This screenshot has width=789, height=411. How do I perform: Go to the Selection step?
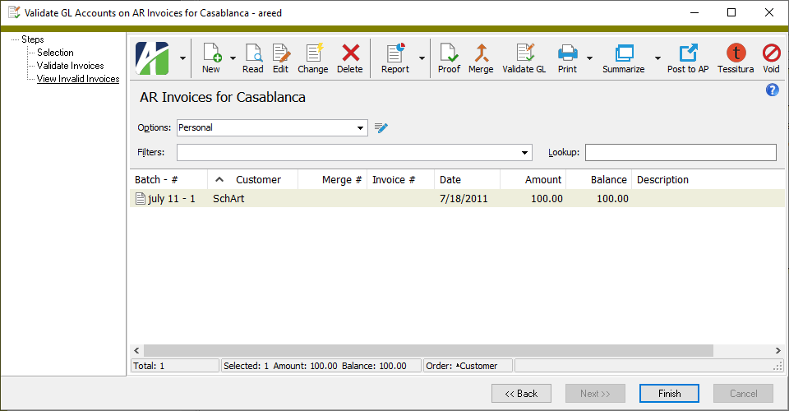click(55, 53)
